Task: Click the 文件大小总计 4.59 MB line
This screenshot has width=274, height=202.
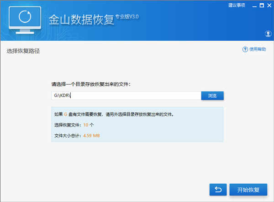Action: pos(77,136)
